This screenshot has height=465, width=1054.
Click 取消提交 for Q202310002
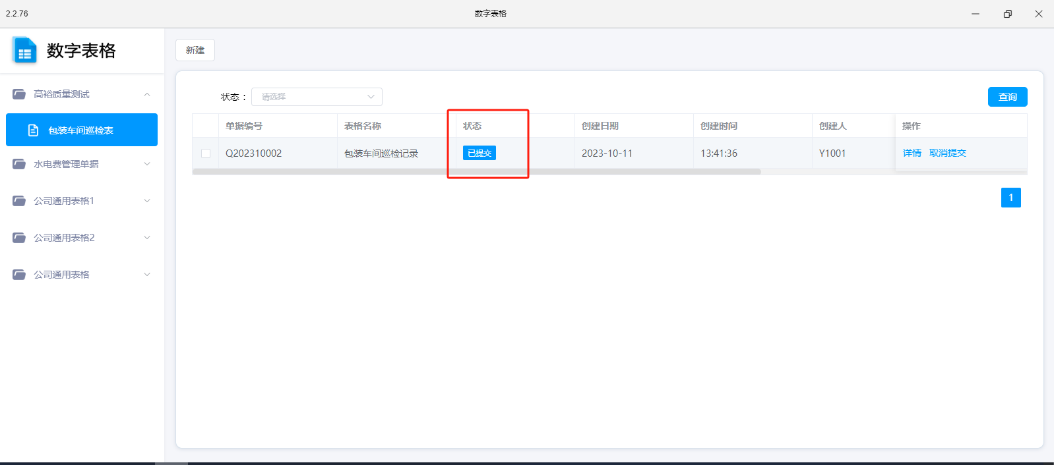click(947, 153)
